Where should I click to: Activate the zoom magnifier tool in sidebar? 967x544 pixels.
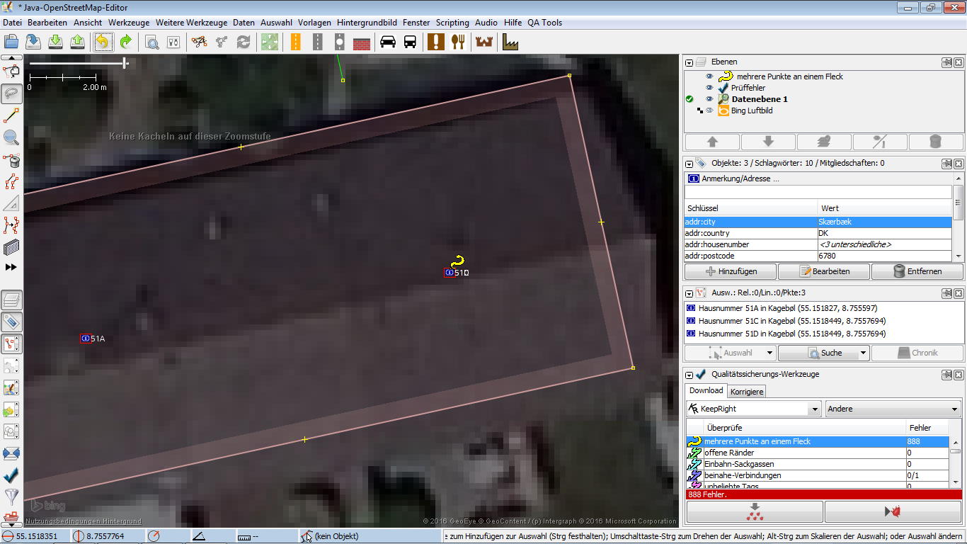click(11, 137)
